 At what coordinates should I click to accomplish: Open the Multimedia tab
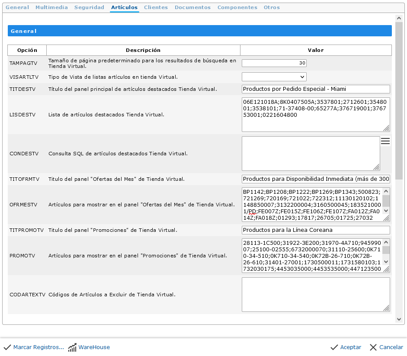tap(51, 7)
